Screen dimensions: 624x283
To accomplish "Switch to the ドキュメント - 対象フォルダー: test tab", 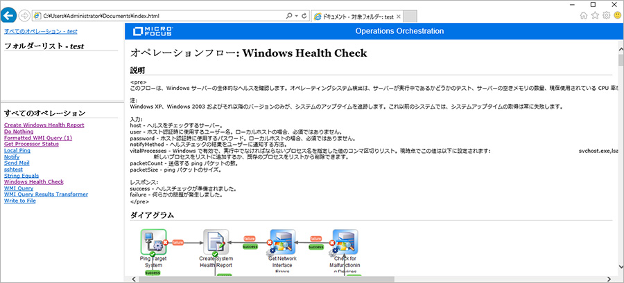I will click(x=354, y=15).
